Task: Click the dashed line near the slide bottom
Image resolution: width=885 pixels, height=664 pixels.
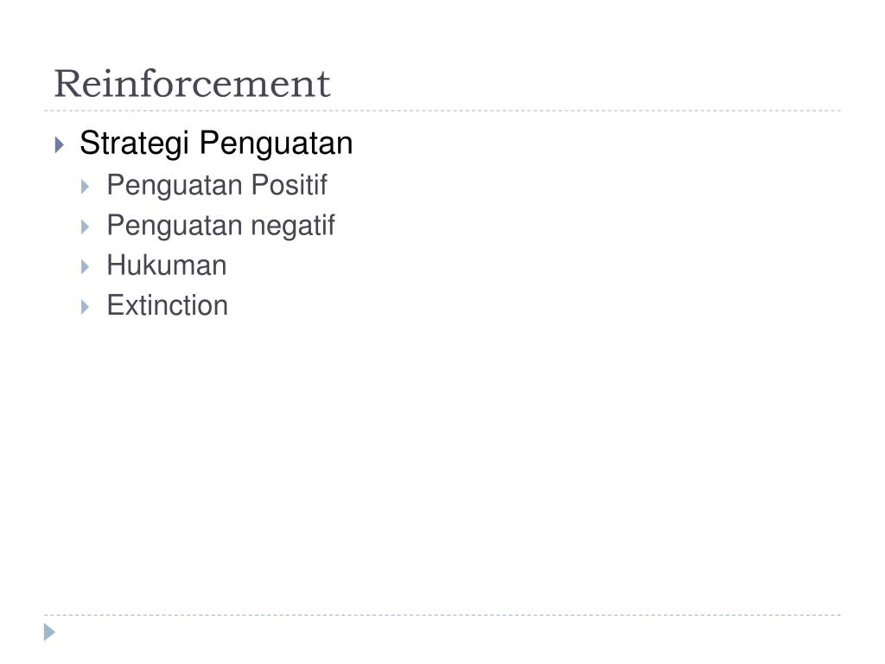Action: pyautogui.click(x=442, y=615)
